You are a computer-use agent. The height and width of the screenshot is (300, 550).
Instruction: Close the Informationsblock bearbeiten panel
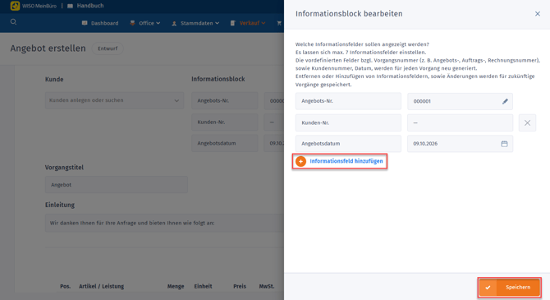point(538,14)
